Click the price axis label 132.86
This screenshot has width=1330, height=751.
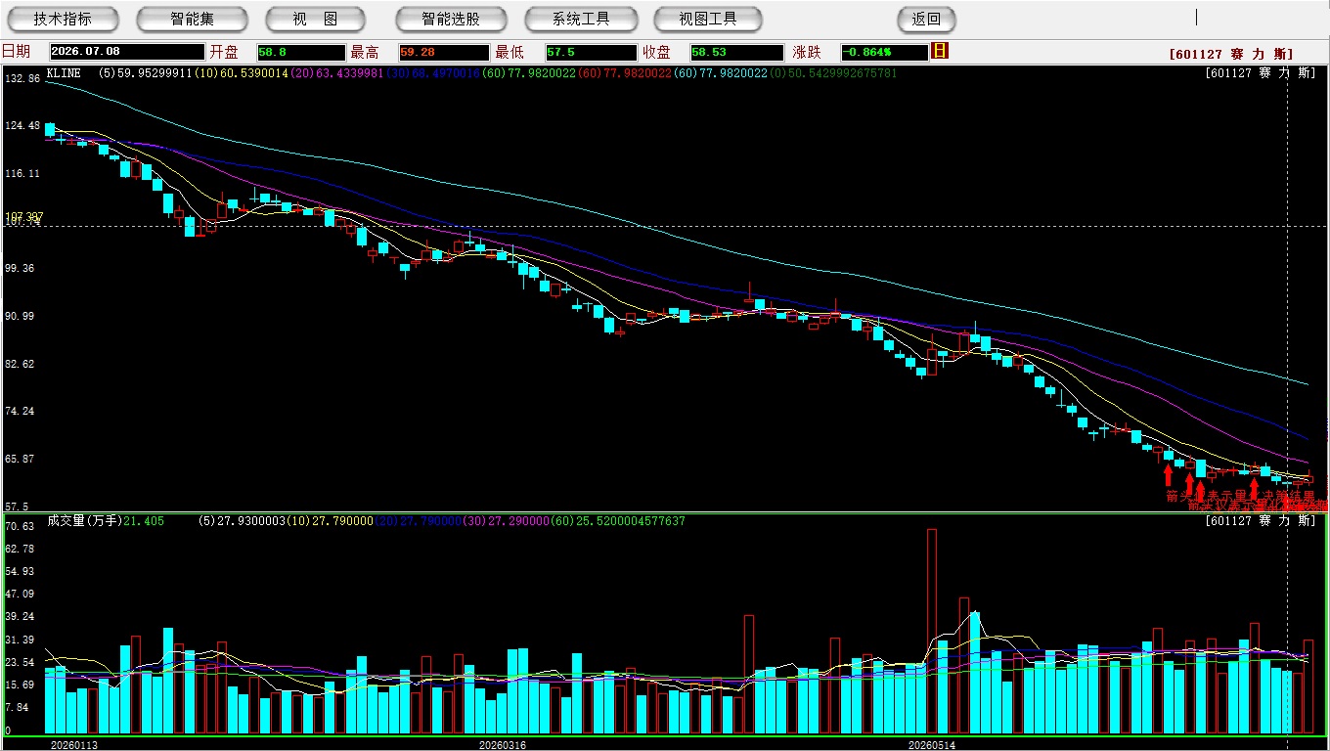point(22,78)
